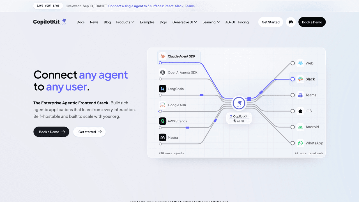
Task: Open the Dojo nav item
Action: pos(164,22)
